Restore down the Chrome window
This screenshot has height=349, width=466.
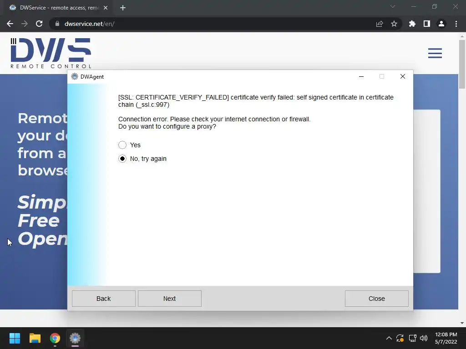[435, 6]
